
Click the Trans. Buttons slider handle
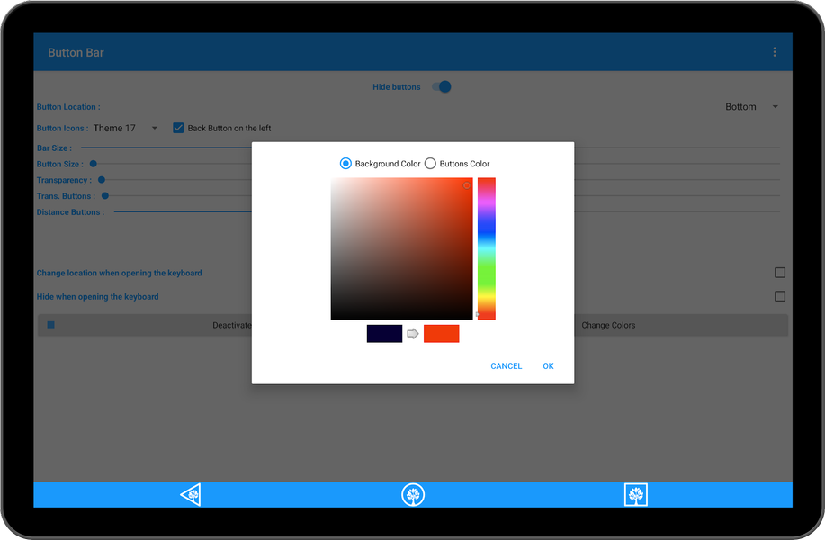[105, 196]
